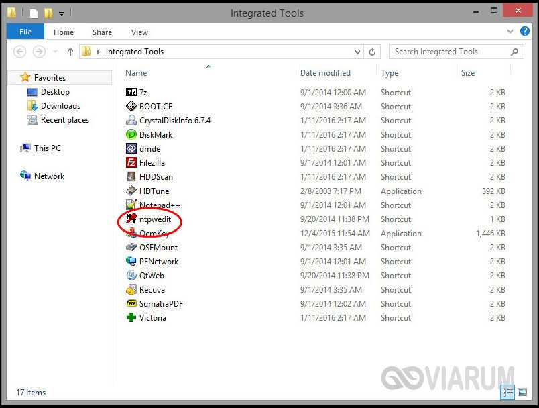Switch to details view layout

[x=509, y=393]
